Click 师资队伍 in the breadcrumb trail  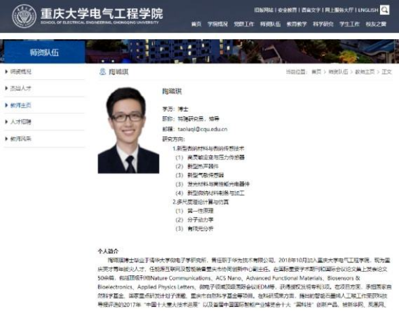point(338,72)
